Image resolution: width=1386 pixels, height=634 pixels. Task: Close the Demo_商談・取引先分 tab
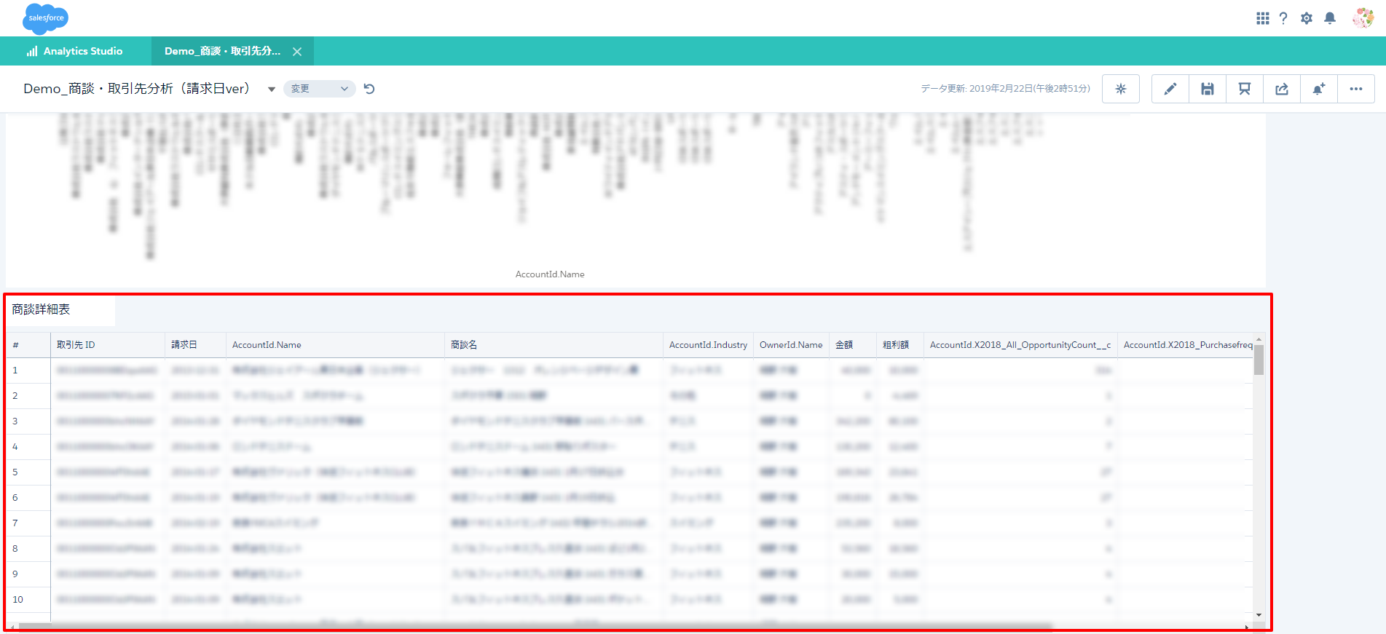297,52
